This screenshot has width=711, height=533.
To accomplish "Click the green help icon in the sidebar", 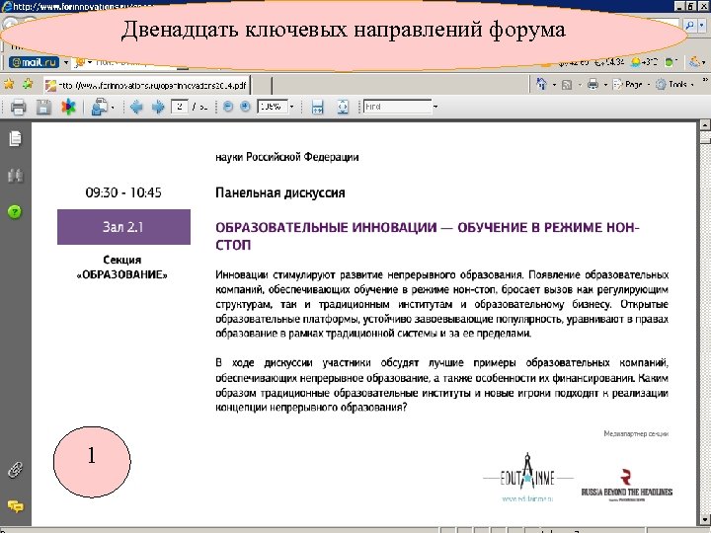I will click(x=15, y=211).
